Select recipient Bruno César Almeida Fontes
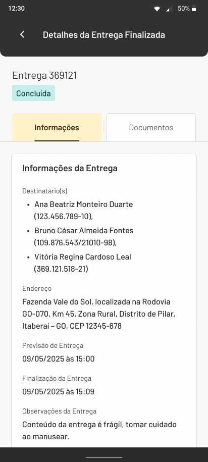This screenshot has height=462, width=208. pyautogui.click(x=84, y=237)
